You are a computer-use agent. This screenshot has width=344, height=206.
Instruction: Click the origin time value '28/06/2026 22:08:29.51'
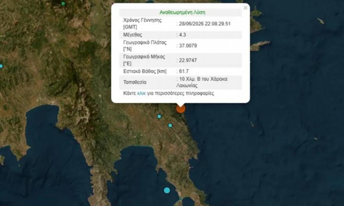pos(205,24)
